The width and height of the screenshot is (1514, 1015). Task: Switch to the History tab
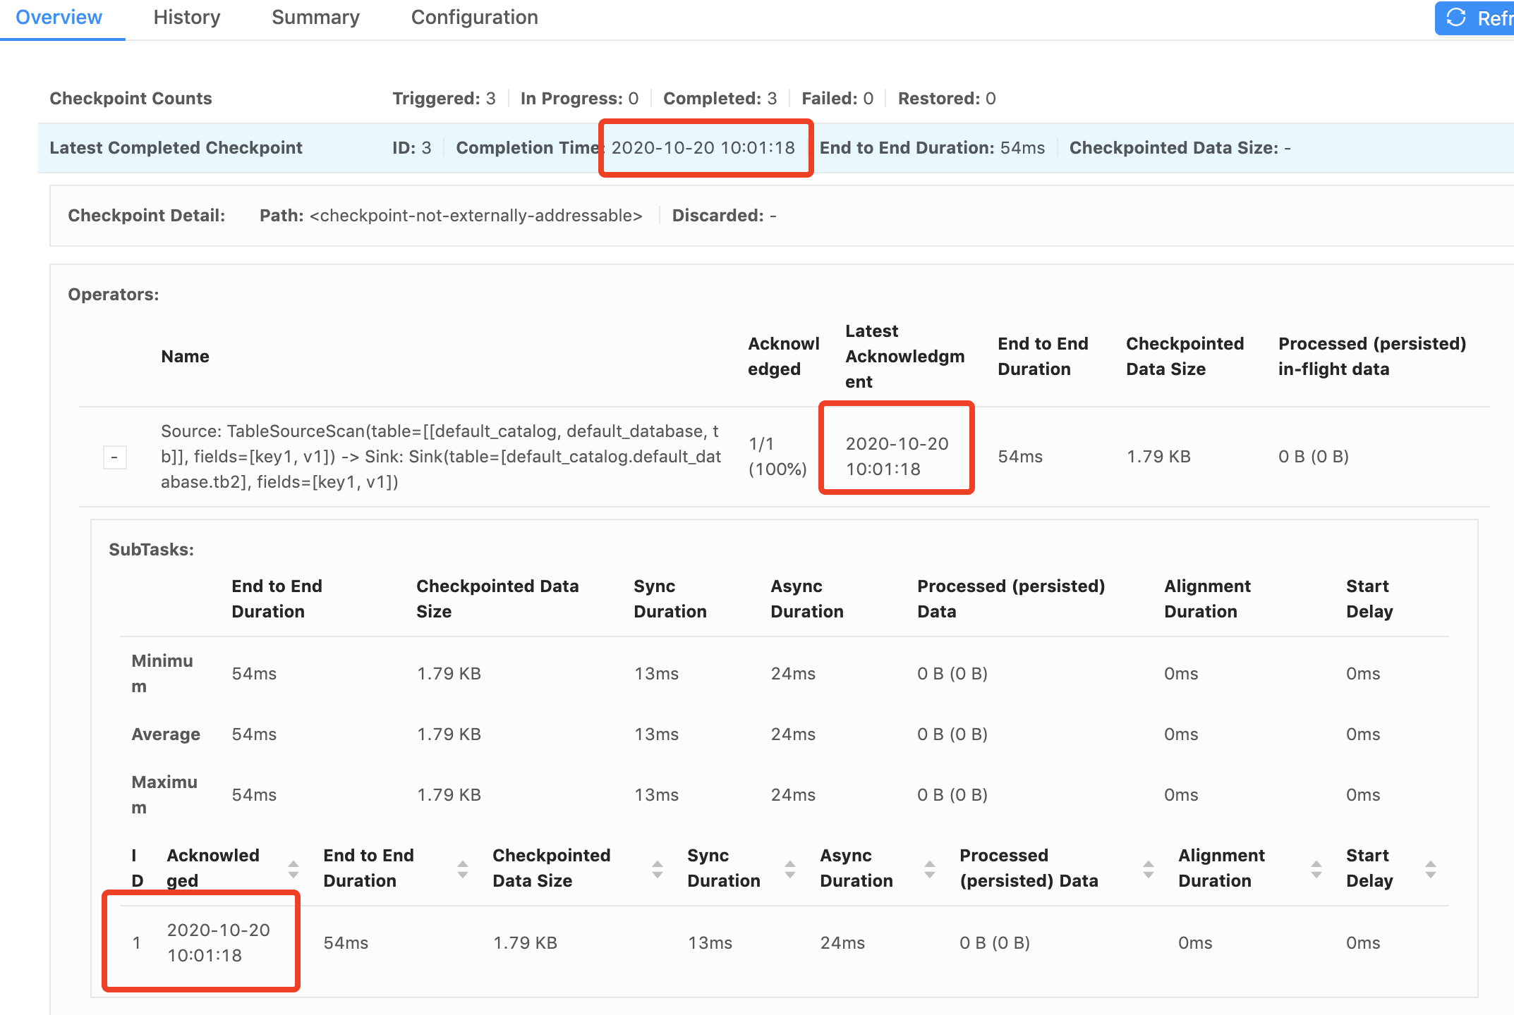tap(187, 18)
